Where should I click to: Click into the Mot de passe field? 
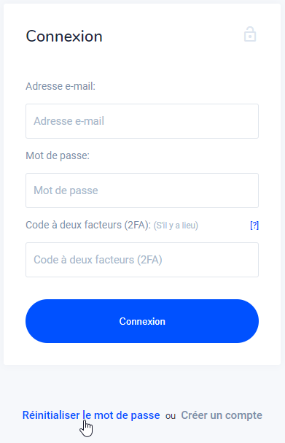142,190
